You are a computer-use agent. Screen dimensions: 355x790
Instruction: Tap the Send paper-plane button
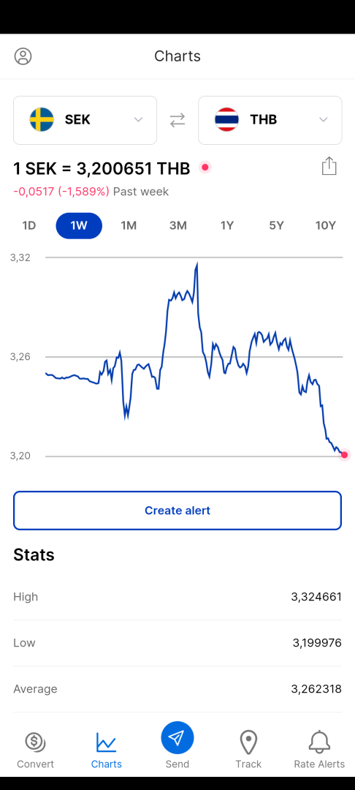[177, 738]
